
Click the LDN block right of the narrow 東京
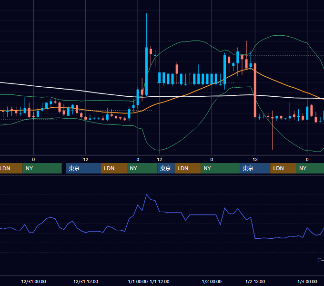pyautogui.click(x=188, y=168)
